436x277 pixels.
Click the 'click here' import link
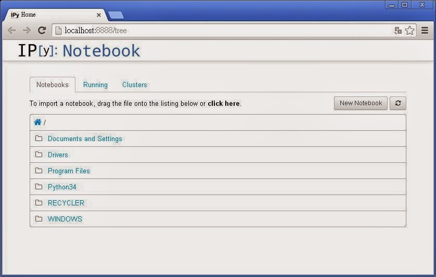tap(224, 103)
